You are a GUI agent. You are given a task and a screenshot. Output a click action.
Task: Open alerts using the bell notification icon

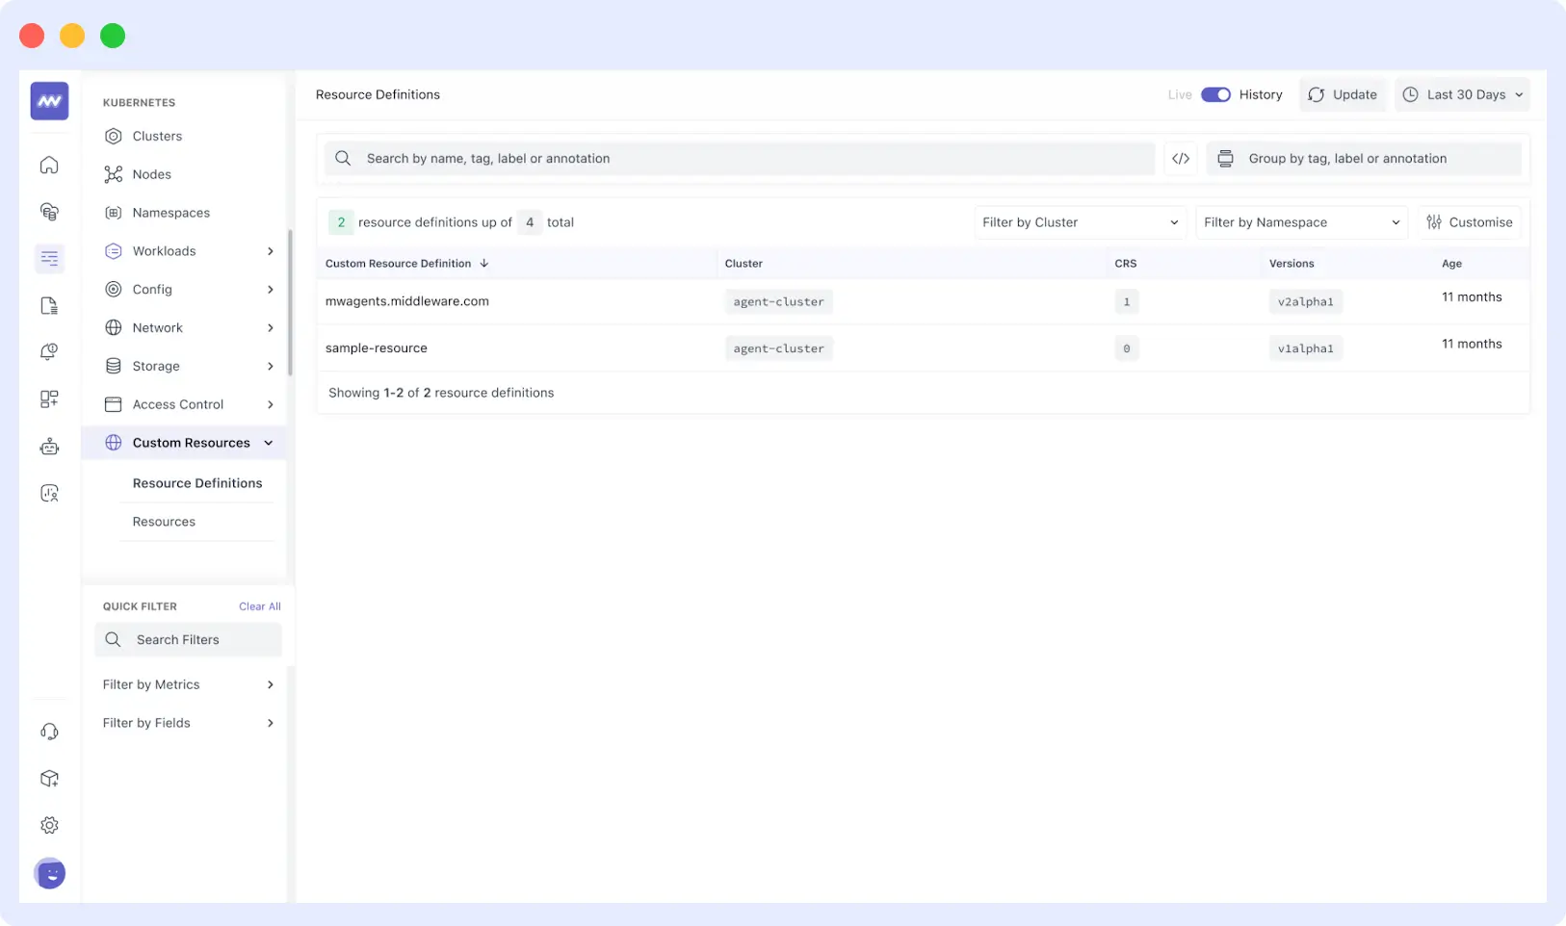point(48,351)
